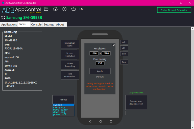
Task: Click the scrollbar down arrow
Action: coord(192,127)
